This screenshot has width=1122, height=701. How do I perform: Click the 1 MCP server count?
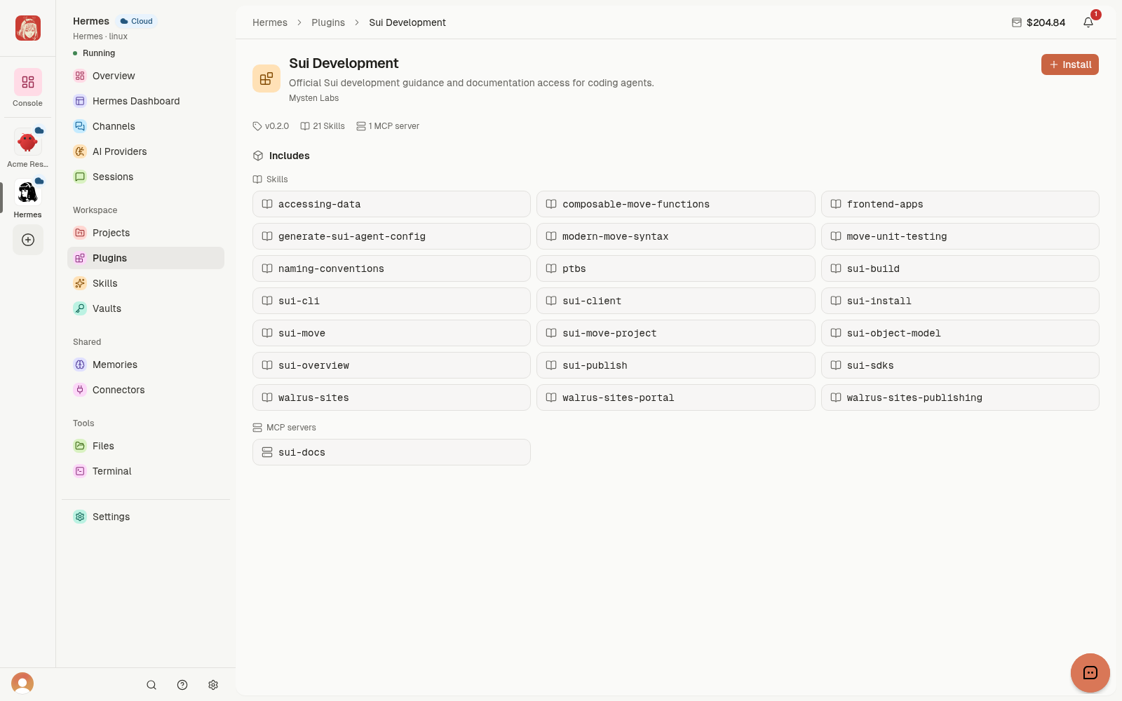tap(388, 126)
